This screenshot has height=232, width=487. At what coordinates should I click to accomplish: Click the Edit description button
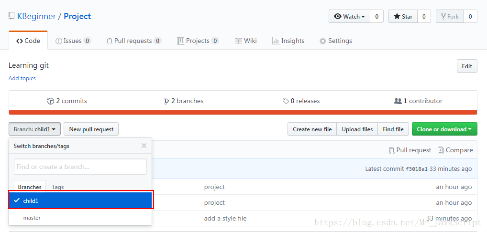467,66
